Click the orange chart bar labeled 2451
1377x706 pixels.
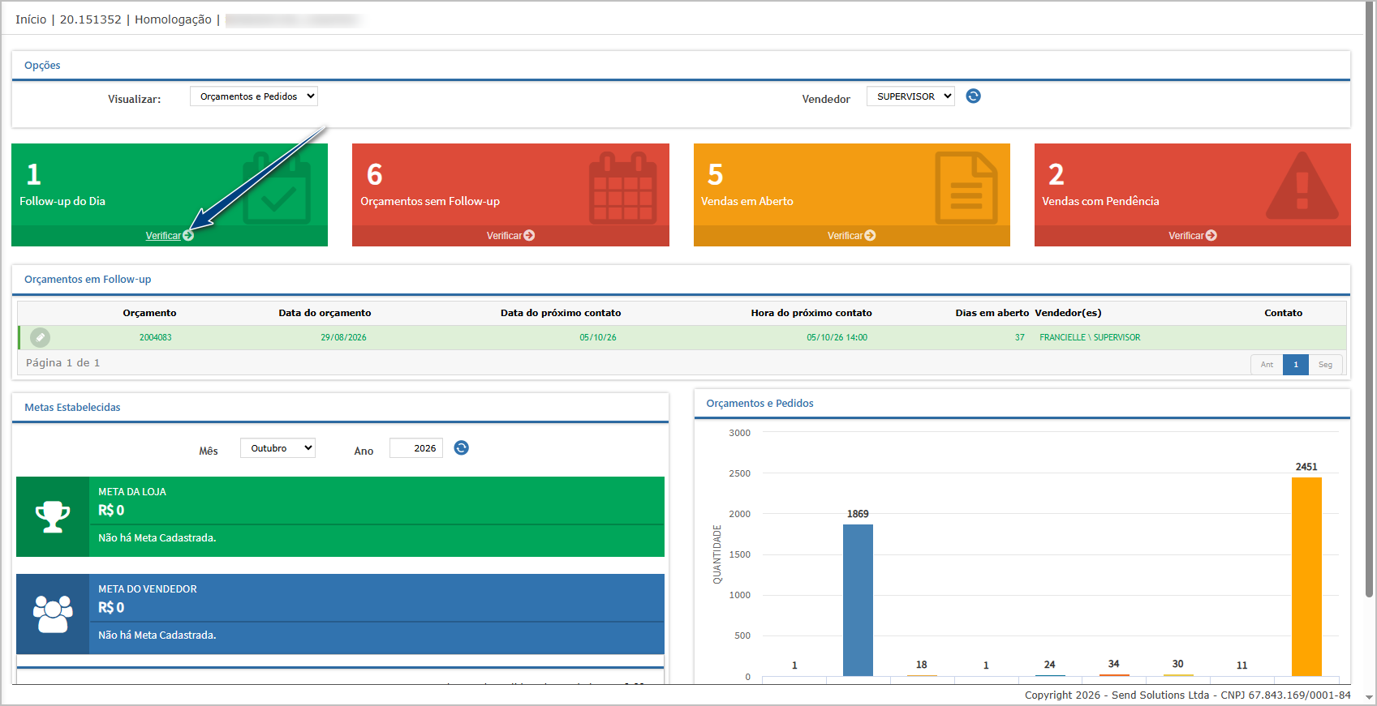click(x=1306, y=576)
